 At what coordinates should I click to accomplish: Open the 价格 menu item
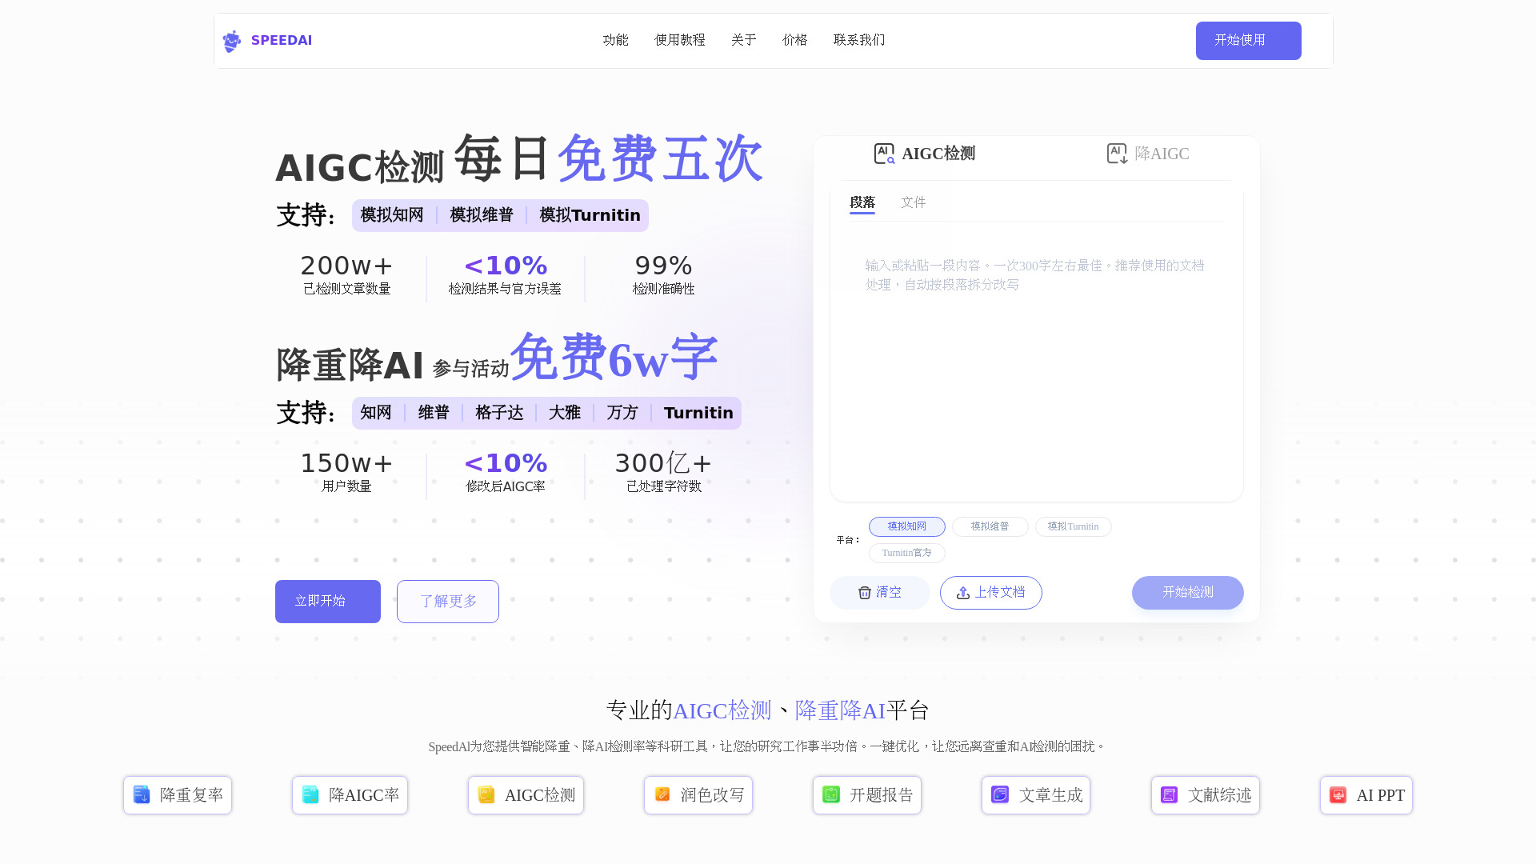click(x=795, y=40)
